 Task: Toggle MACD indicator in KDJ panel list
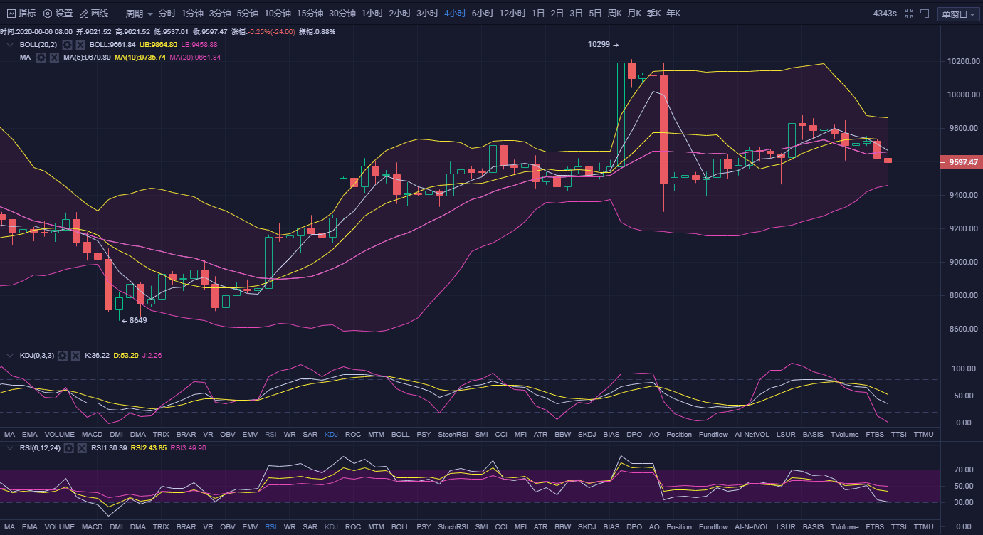click(92, 434)
